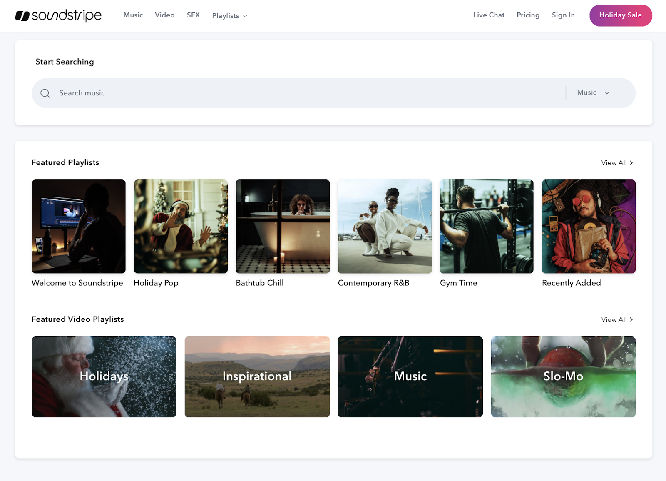Open the SFX section

pyautogui.click(x=193, y=15)
